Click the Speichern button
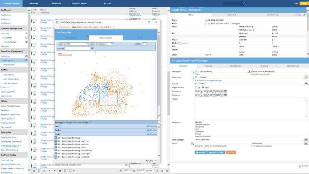Image resolution: width=309 pixels, height=174 pixels. click(200, 152)
